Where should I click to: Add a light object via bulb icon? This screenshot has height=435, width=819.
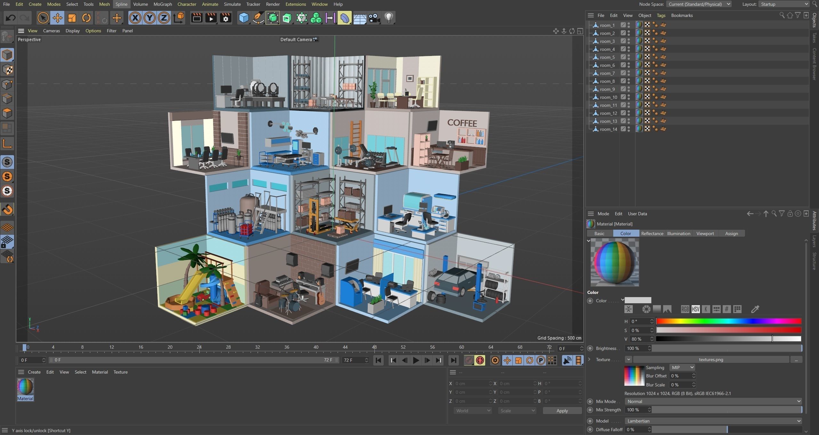(389, 18)
